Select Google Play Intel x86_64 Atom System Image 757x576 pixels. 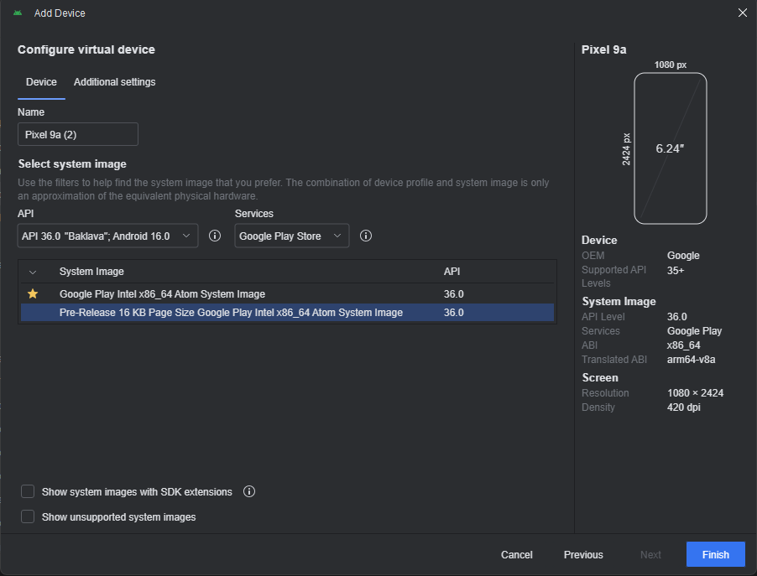(162, 294)
